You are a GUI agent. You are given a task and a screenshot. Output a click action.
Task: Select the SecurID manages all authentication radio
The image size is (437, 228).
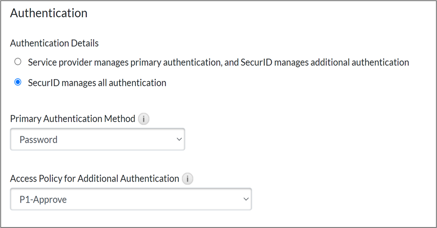click(x=18, y=83)
